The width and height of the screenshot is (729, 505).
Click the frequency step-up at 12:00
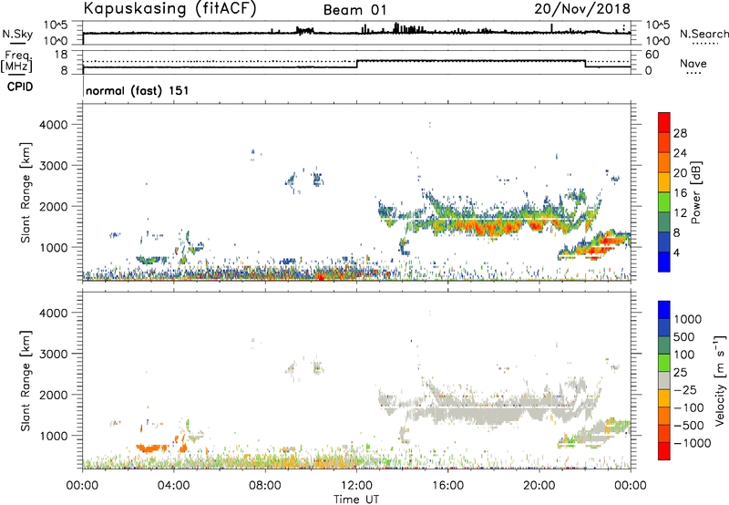pyautogui.click(x=357, y=64)
